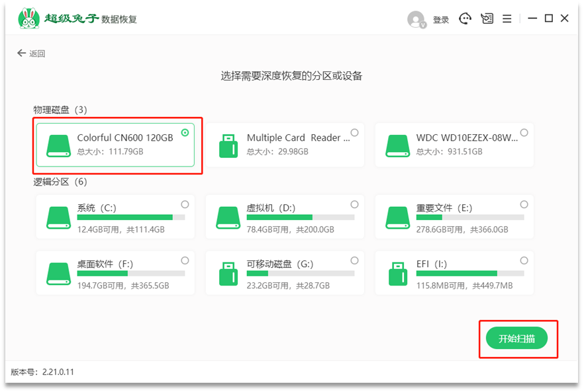Click the 桌面软件 (F:) usage bar
The image size is (584, 392).
pos(131,274)
